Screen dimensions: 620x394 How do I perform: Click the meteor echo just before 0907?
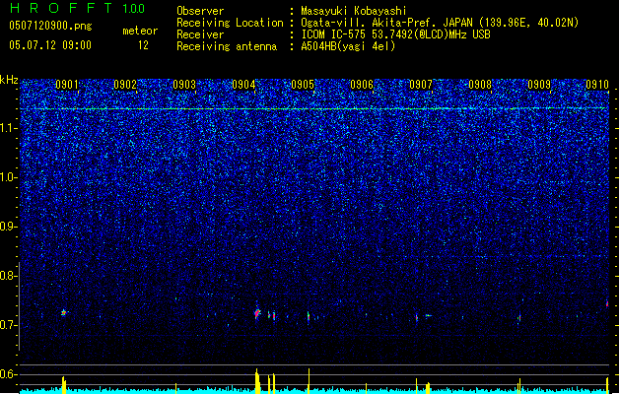[x=417, y=317]
